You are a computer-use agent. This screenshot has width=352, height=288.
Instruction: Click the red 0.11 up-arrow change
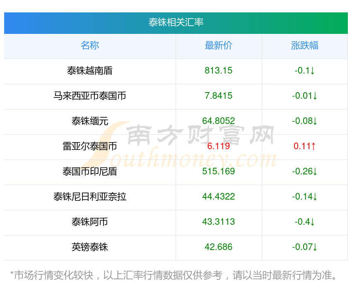click(305, 146)
